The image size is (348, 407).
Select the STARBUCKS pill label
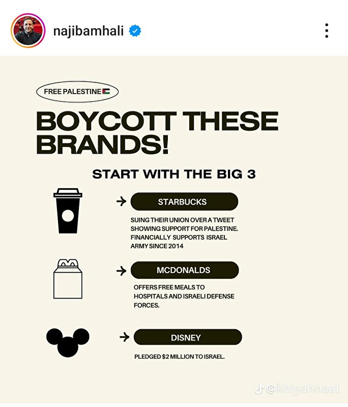[x=184, y=201]
